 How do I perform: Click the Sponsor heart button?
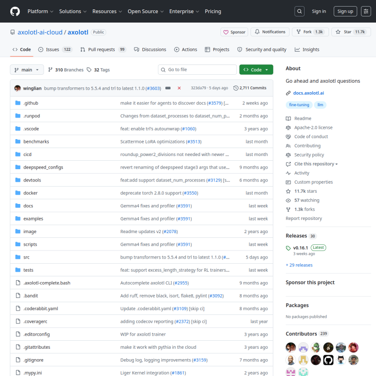234,32
